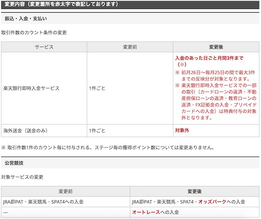Click the '変更前' header in the first table

(130, 47)
